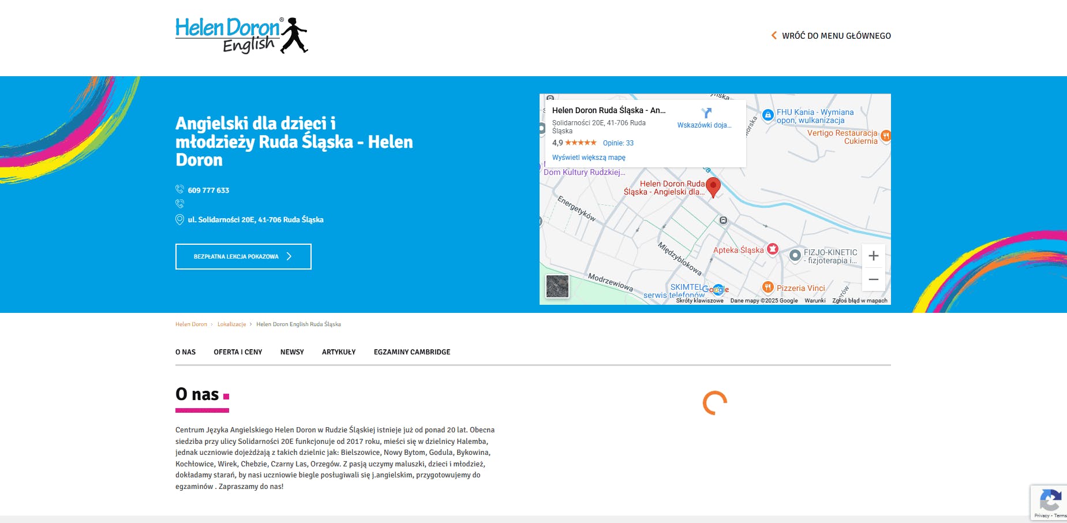Click the Helen Doron English Ruda Śląska breadcrumb text

point(298,324)
